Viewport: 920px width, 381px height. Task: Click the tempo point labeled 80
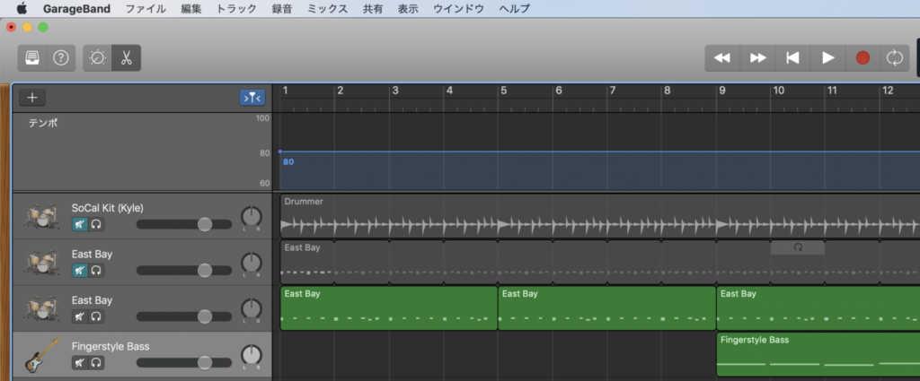tap(280, 152)
